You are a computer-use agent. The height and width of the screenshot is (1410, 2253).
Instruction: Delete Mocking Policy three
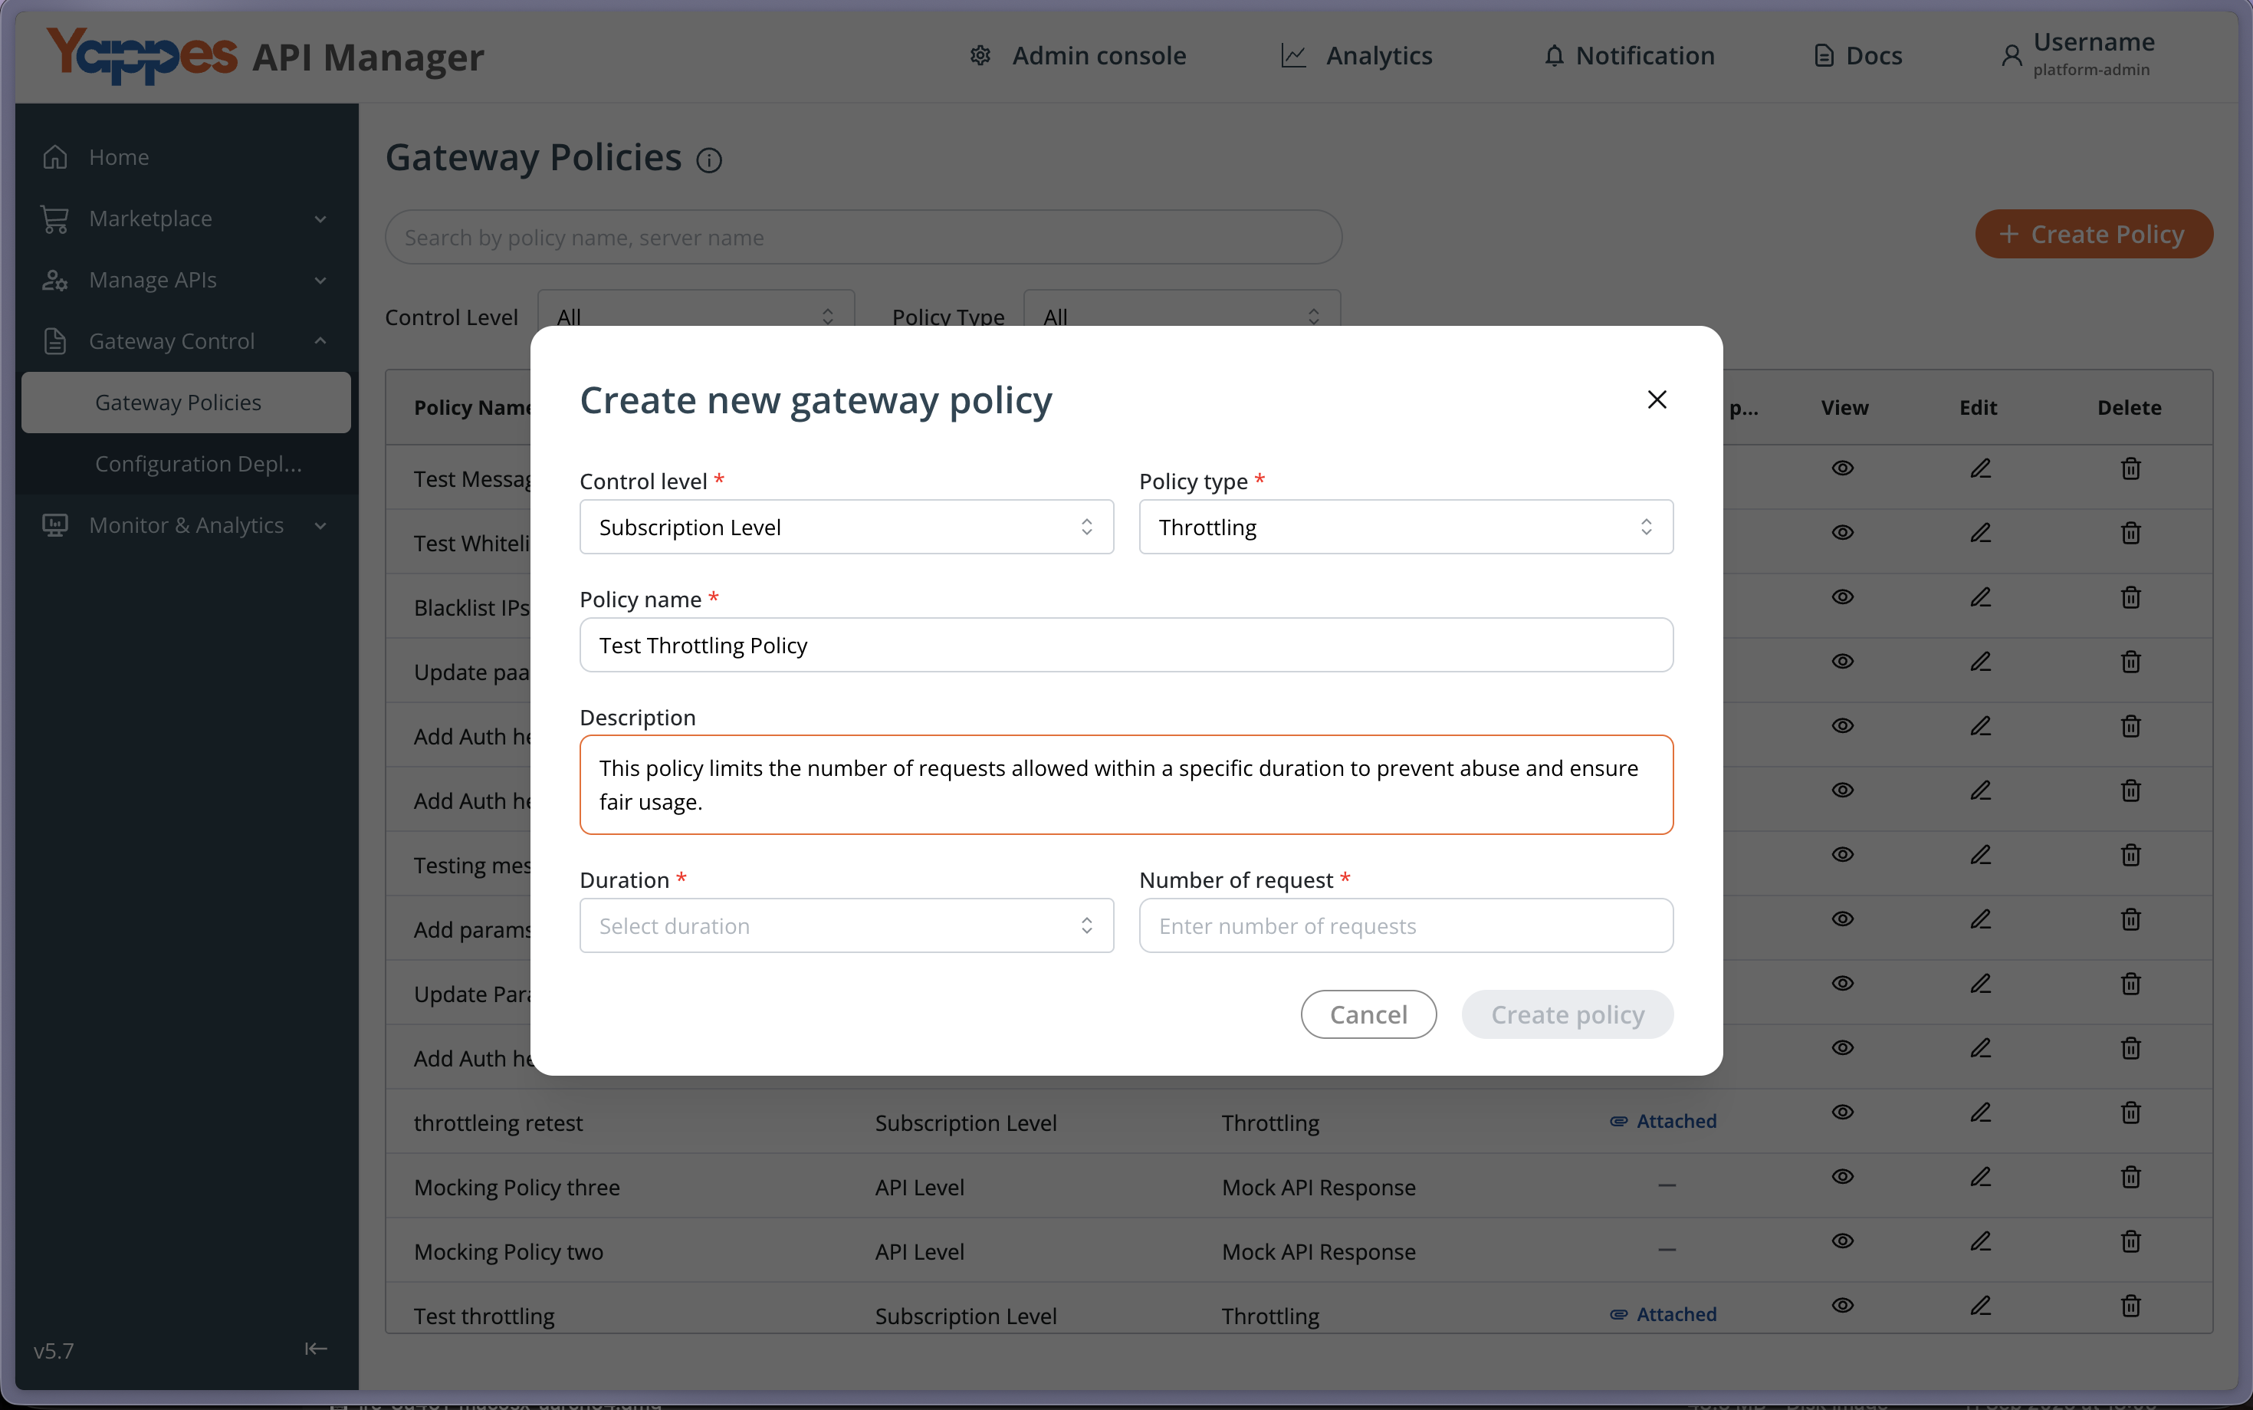(x=2130, y=1176)
